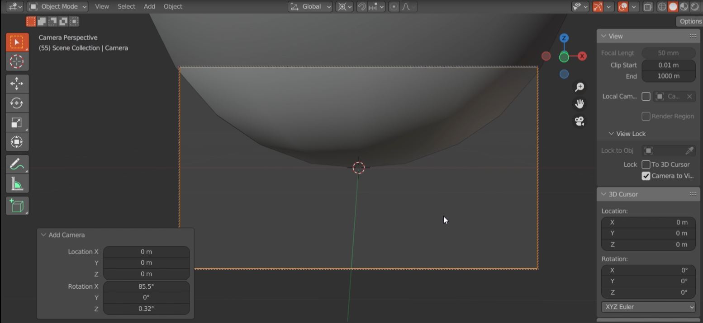Enable Lock To 3D Cursor
The image size is (703, 323).
point(646,164)
